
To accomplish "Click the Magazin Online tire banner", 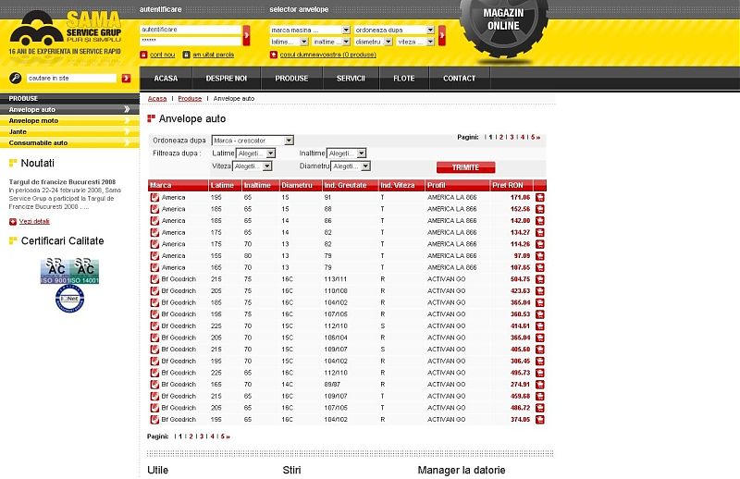I will click(503, 30).
